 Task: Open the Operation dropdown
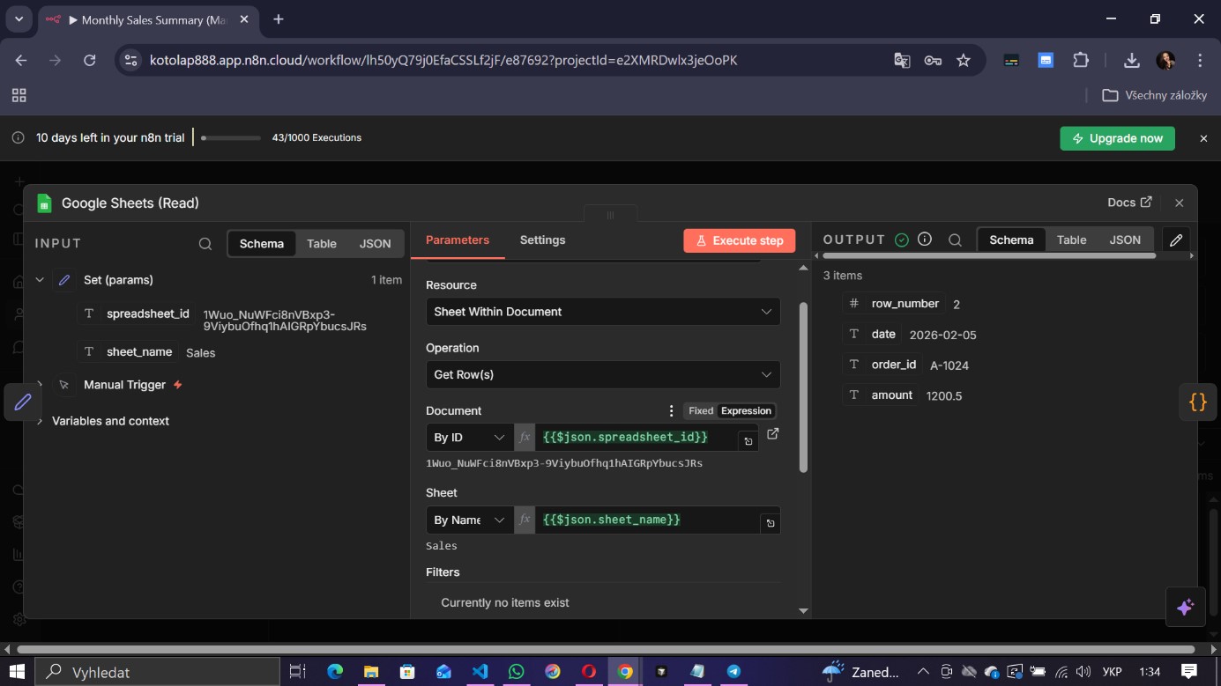(x=603, y=374)
